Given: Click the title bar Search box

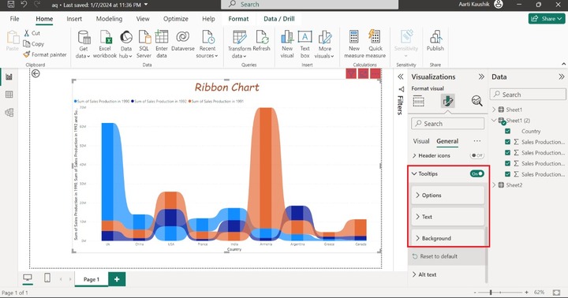Looking at the screenshot, I should click(x=310, y=5).
